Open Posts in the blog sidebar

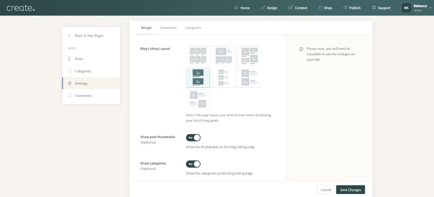point(91,59)
